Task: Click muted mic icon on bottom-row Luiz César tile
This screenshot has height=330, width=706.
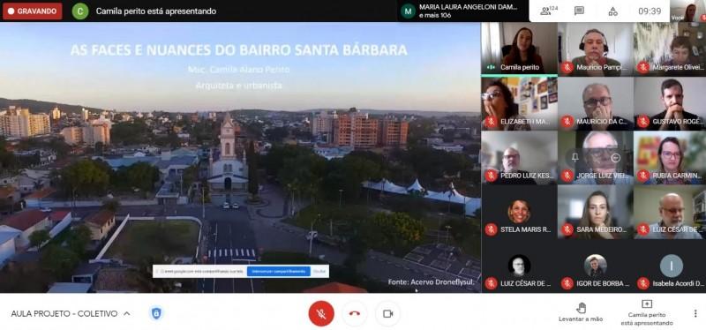Action: [492, 283]
